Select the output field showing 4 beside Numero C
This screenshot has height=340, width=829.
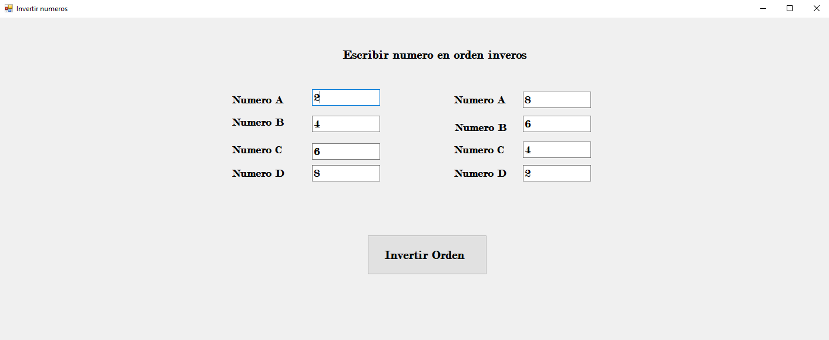[556, 150]
